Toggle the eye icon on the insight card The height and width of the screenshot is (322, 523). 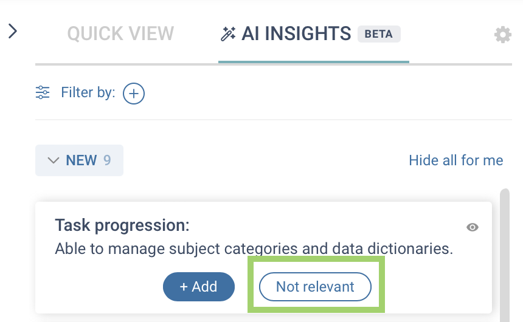(472, 227)
